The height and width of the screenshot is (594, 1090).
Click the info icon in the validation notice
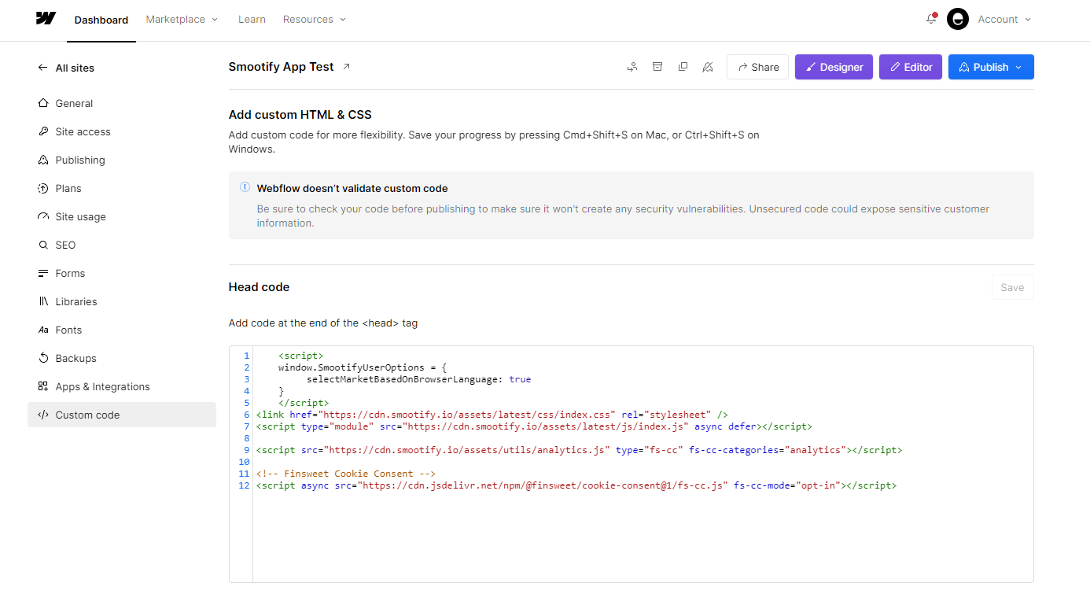tap(245, 188)
